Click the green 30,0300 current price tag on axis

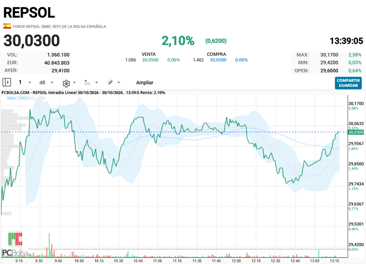356,132
